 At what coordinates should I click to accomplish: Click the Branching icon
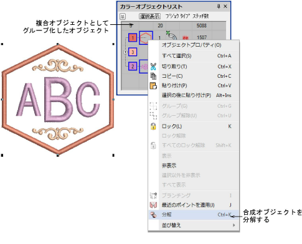153,195
